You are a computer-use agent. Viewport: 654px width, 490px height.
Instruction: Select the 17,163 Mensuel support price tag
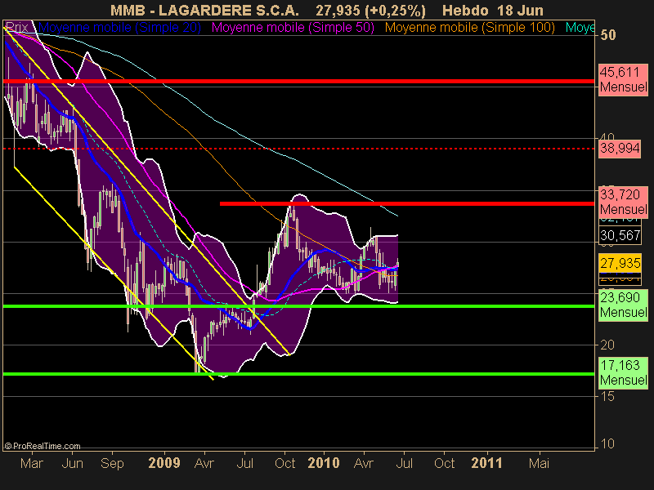pos(623,373)
